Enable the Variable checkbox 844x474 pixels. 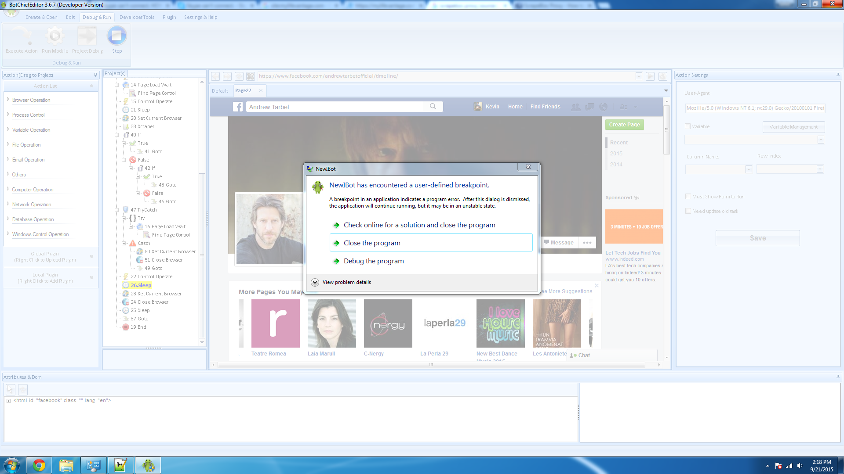pos(688,126)
